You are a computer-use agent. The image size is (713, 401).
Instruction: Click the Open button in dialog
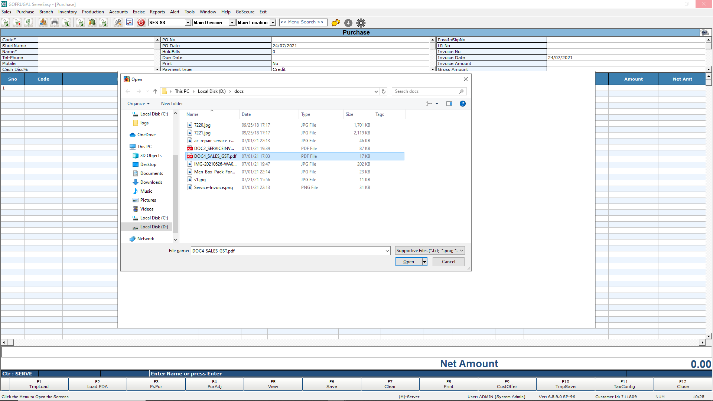pyautogui.click(x=408, y=262)
